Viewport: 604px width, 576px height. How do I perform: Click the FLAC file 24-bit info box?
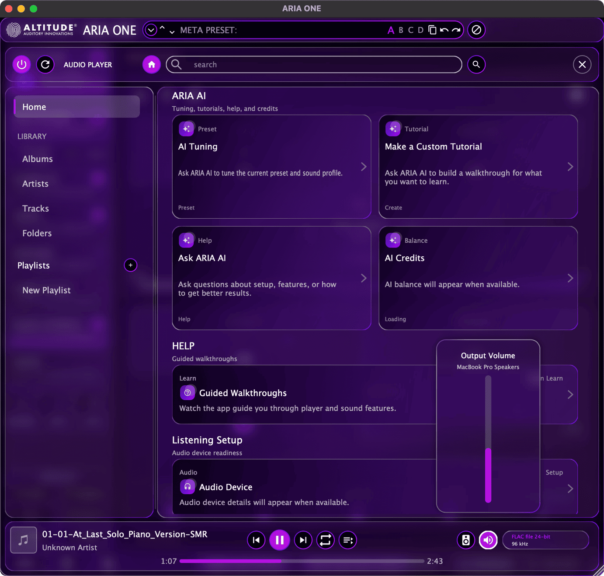coord(545,540)
